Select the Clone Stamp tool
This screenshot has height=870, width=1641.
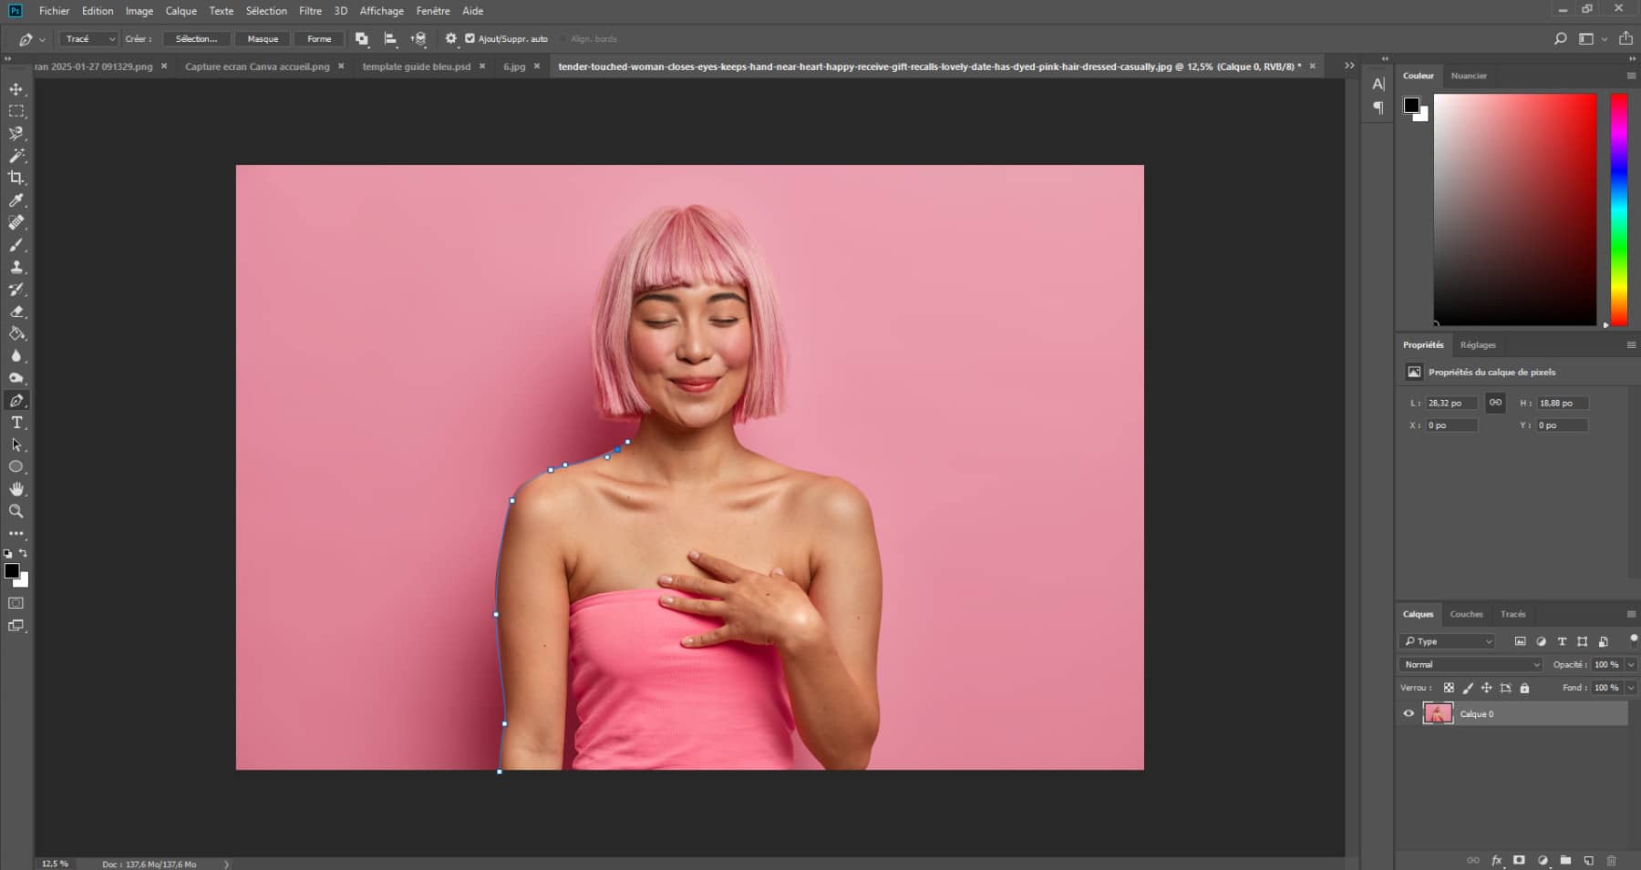[16, 267]
